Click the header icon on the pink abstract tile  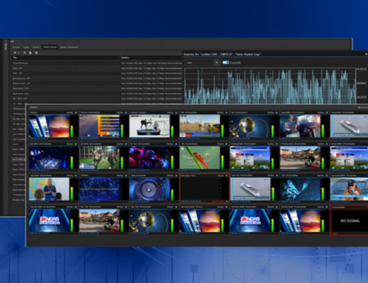coord(176,144)
